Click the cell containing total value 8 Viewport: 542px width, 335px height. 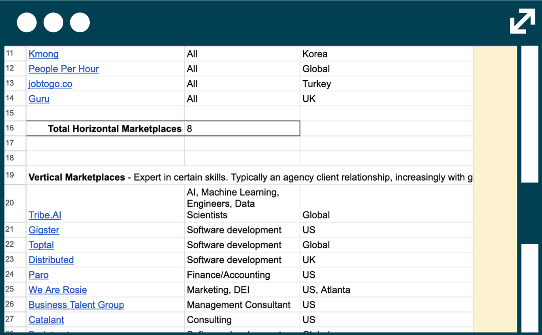242,128
